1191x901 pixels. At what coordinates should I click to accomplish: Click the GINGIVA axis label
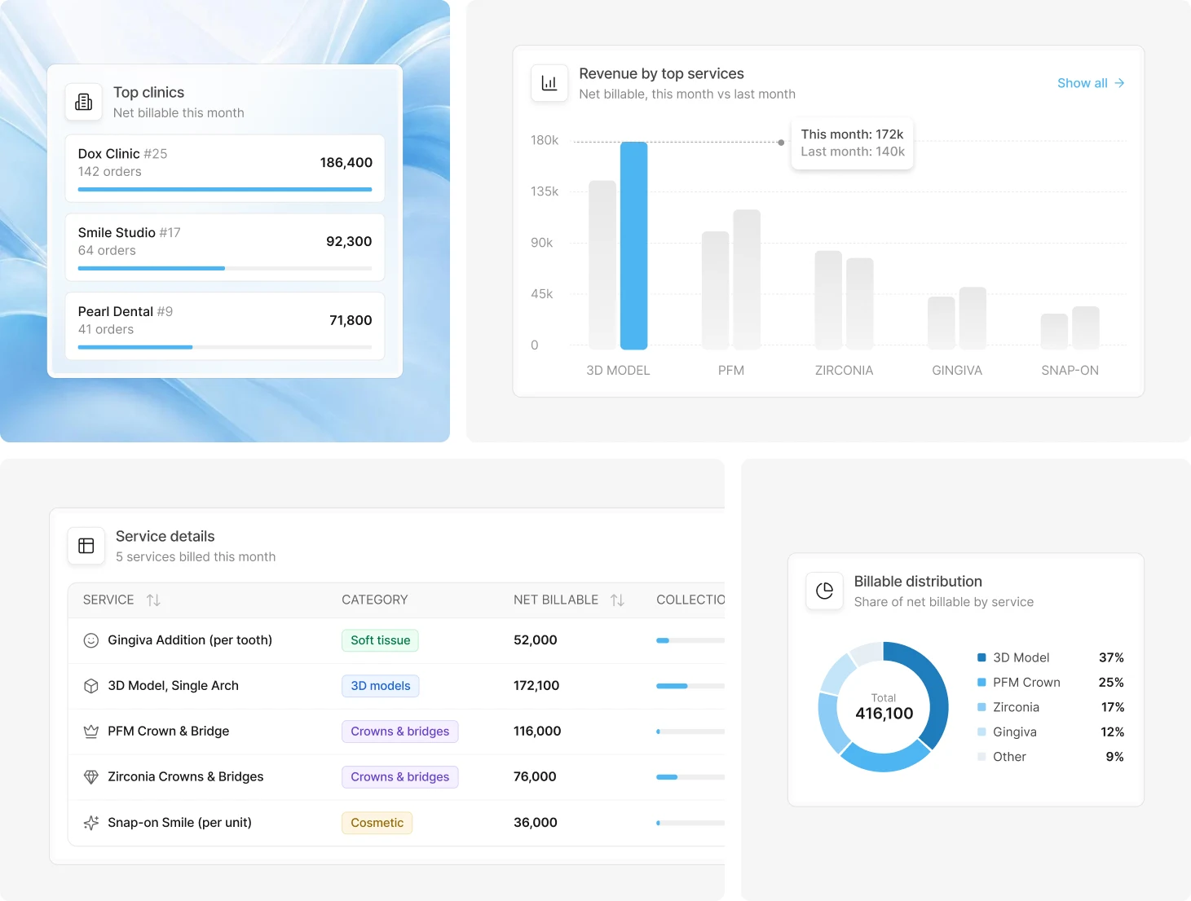click(x=957, y=371)
